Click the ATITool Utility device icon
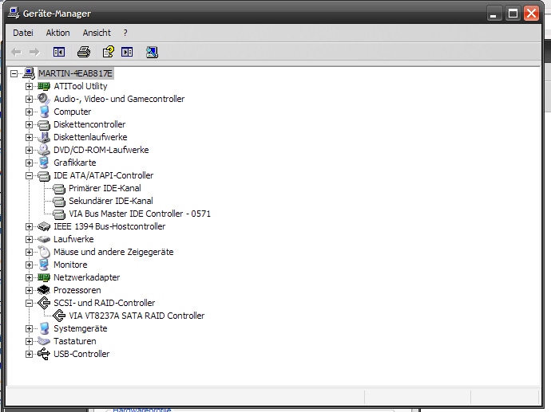 [44, 86]
